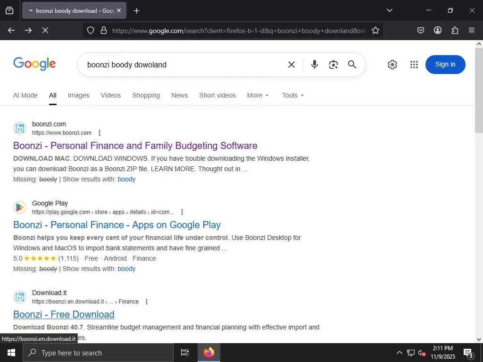483x362 pixels.
Task: Click the Download.it favicon icon
Action: click(20, 297)
